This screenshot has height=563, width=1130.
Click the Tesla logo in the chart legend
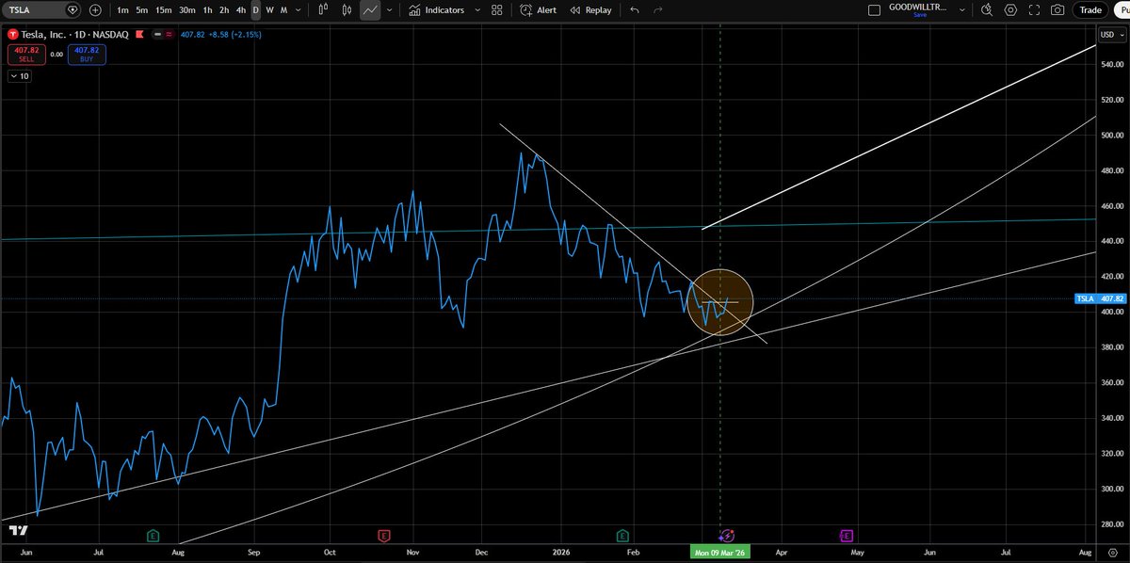click(x=12, y=34)
